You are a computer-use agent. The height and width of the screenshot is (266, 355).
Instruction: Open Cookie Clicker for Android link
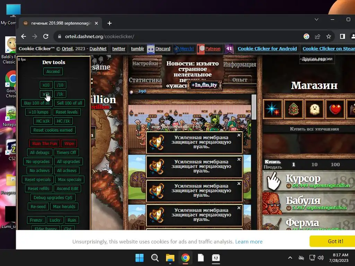tap(267, 48)
